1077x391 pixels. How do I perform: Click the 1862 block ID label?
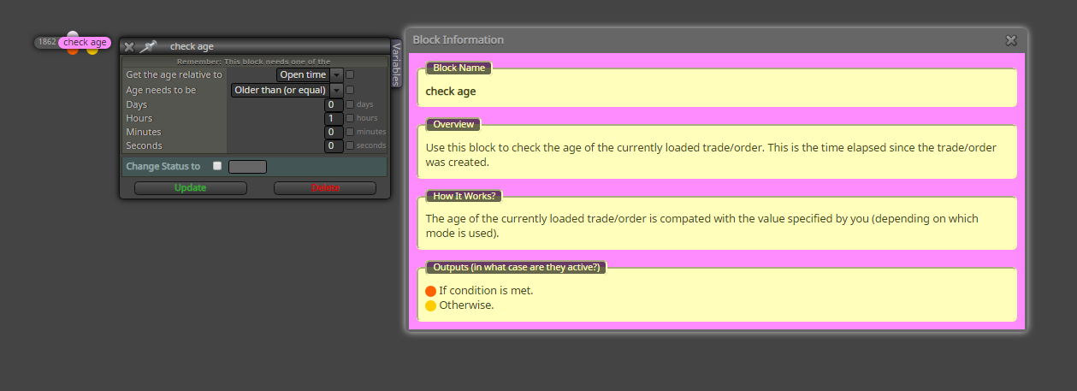47,42
